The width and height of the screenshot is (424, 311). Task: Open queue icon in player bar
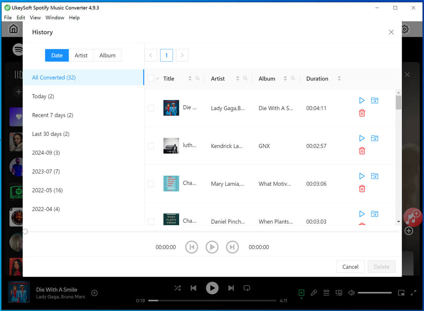point(326,293)
